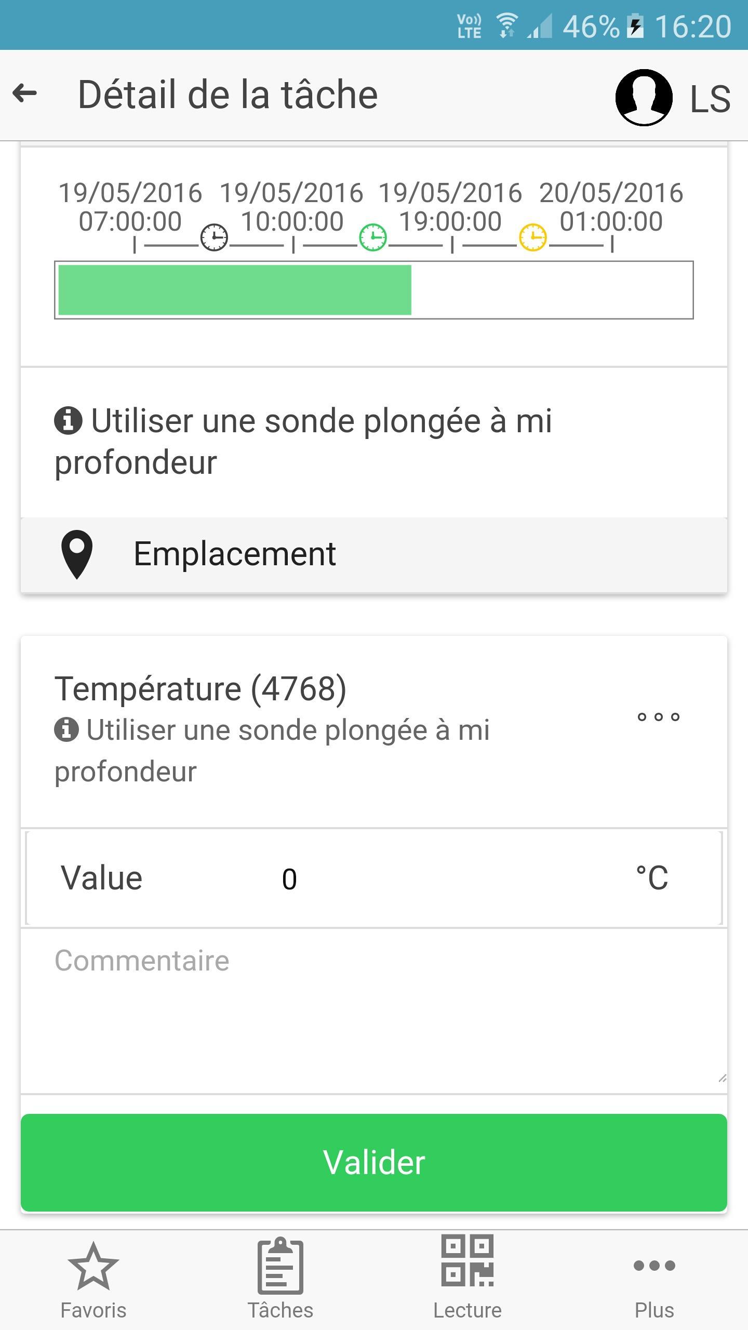Open the LS user profile avatar
The height and width of the screenshot is (1330, 748).
pyautogui.click(x=644, y=97)
